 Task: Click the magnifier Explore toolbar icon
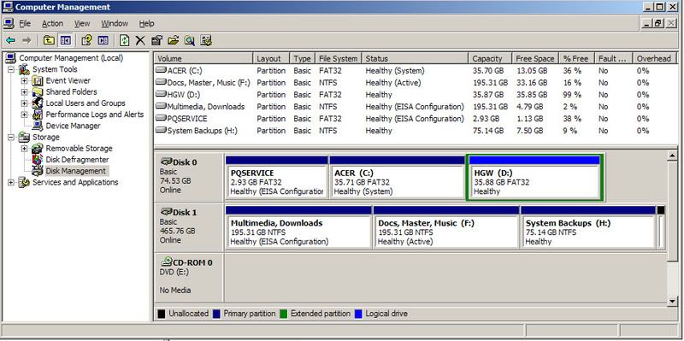tap(189, 40)
